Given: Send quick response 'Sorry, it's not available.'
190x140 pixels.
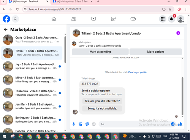Looking at the screenshot, I should point(102,109).
